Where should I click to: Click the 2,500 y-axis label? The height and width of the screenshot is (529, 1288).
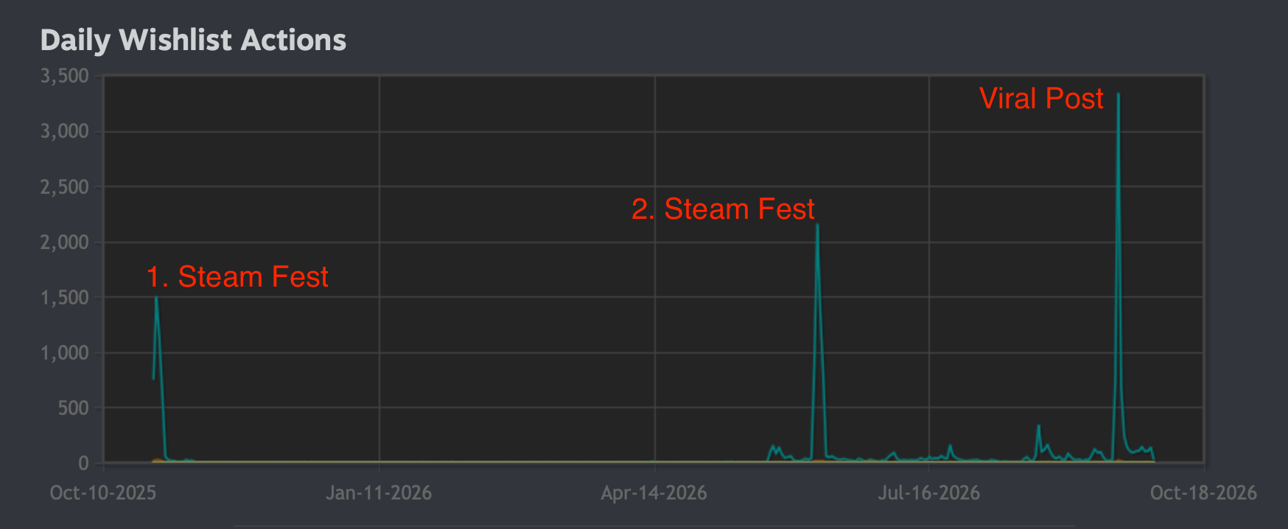pos(64,186)
